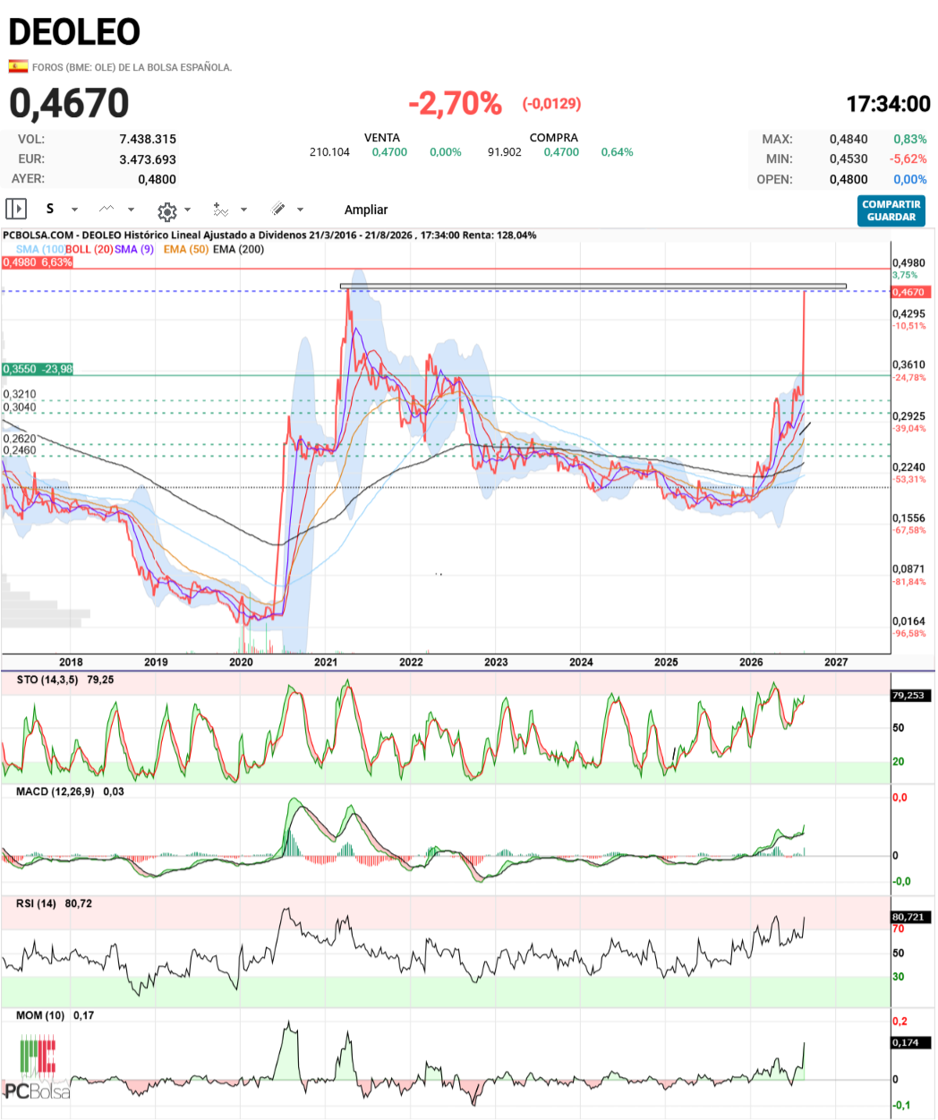The image size is (938, 1120).
Task: Click the AYER value 0,4800
Action: click(158, 179)
